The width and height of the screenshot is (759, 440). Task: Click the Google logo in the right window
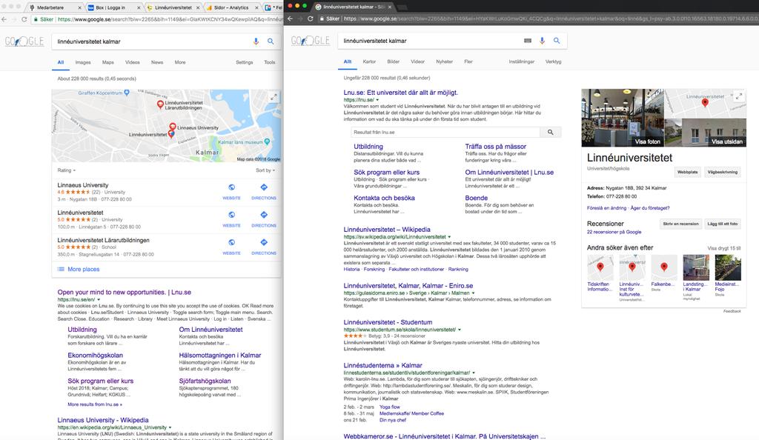(x=311, y=41)
